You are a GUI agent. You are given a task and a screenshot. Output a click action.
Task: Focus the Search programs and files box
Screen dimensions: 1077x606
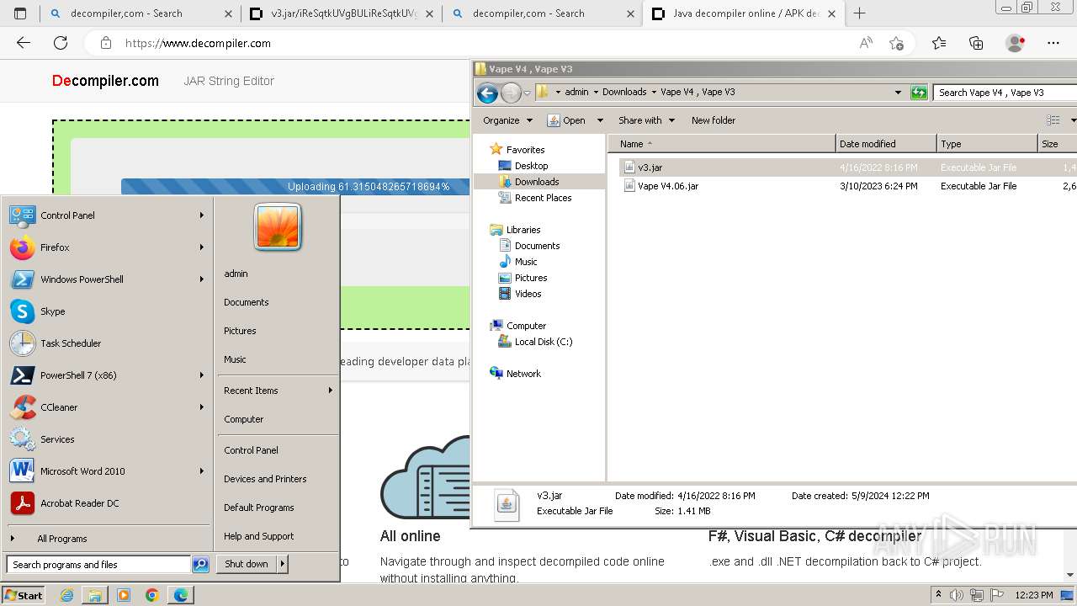(x=98, y=565)
